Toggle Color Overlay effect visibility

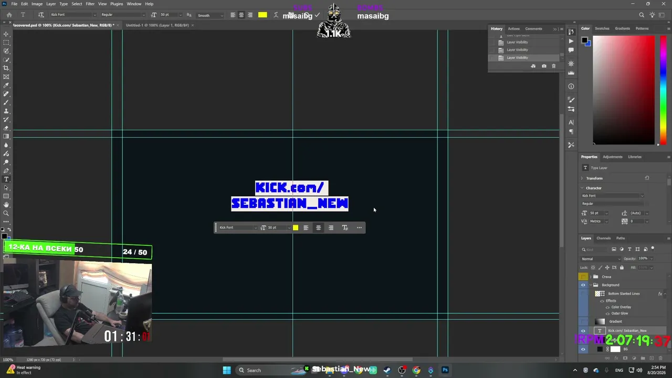(607, 307)
